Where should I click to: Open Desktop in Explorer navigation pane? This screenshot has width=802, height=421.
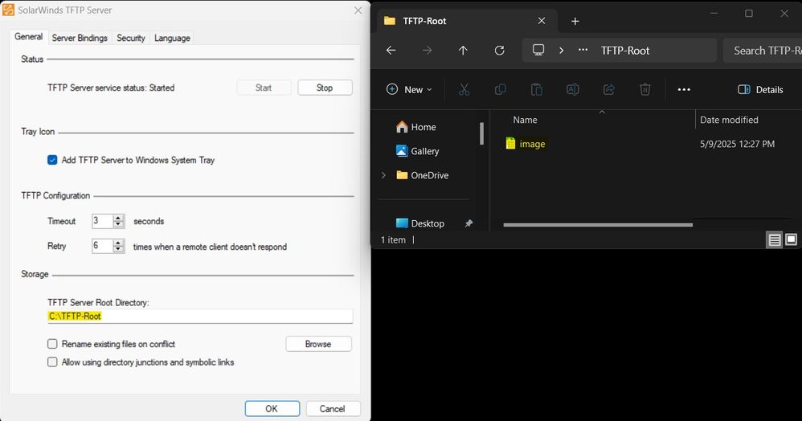[x=420, y=223]
